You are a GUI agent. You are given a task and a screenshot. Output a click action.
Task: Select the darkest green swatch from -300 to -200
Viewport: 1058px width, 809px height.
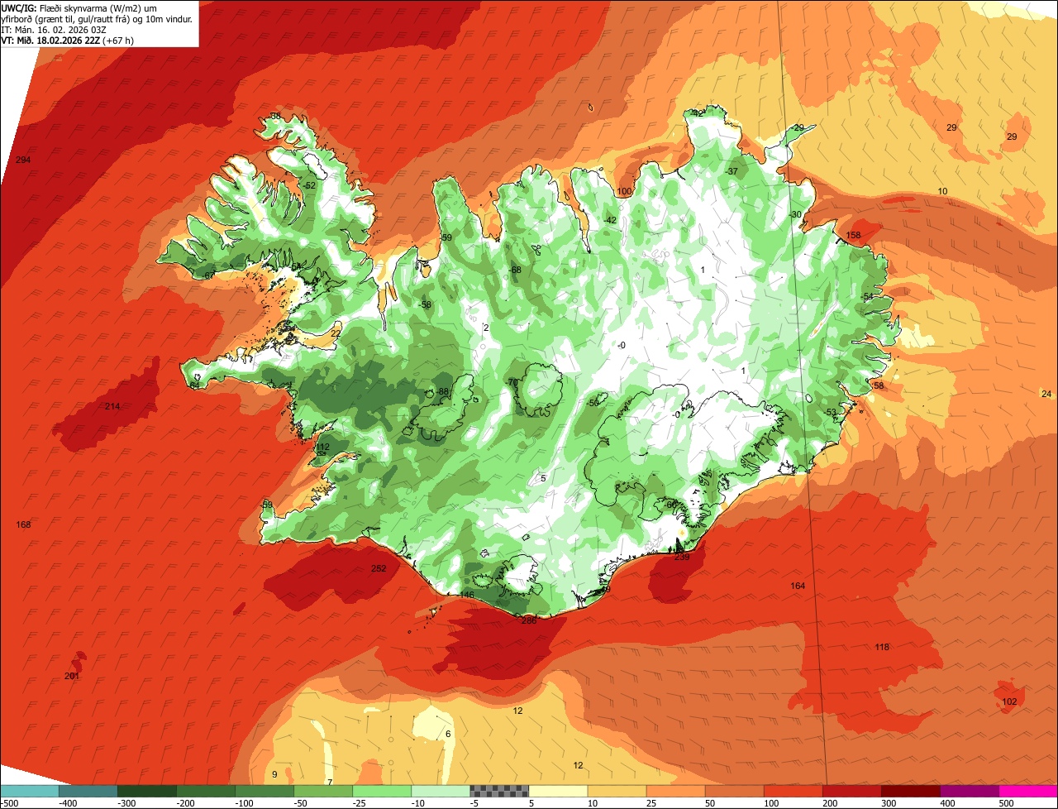tap(147, 791)
